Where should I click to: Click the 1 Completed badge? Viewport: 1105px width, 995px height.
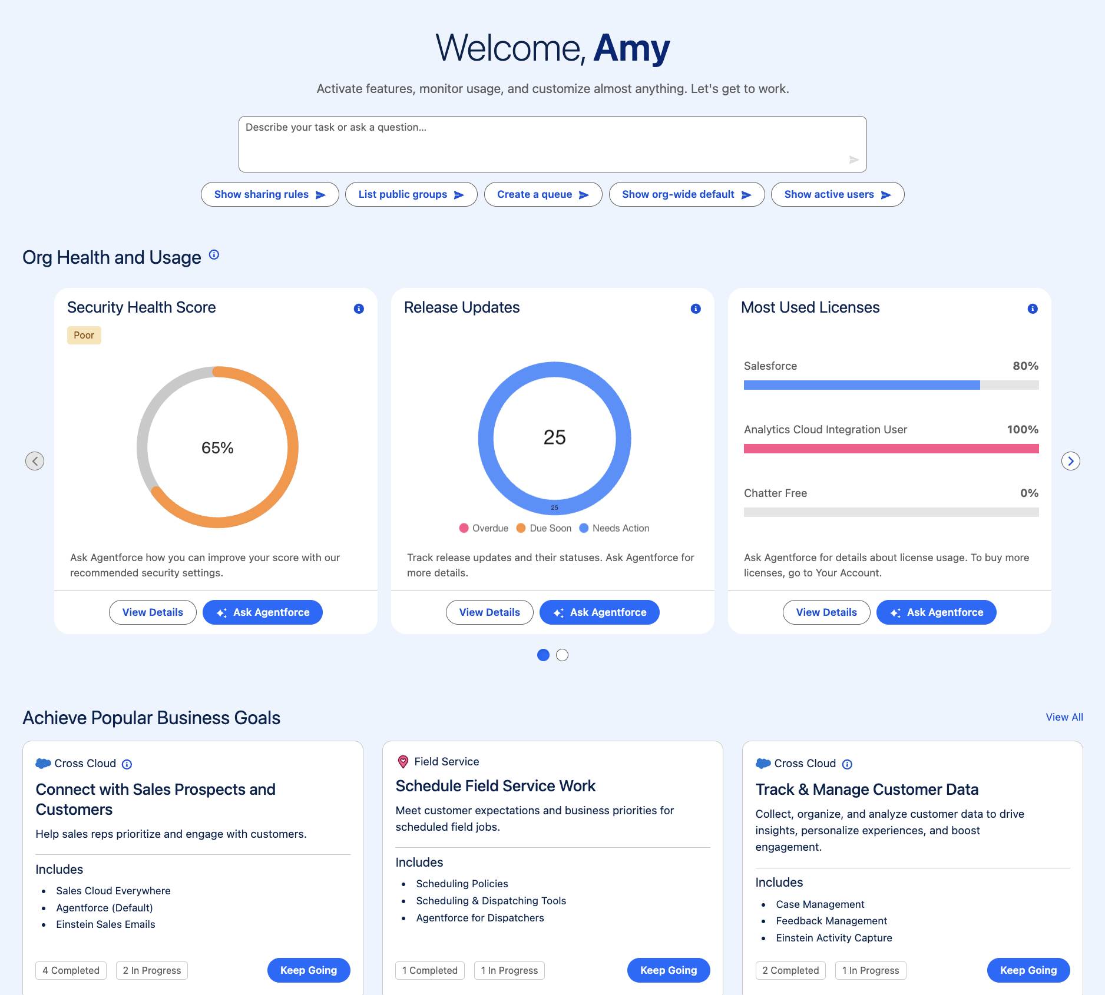tap(430, 970)
